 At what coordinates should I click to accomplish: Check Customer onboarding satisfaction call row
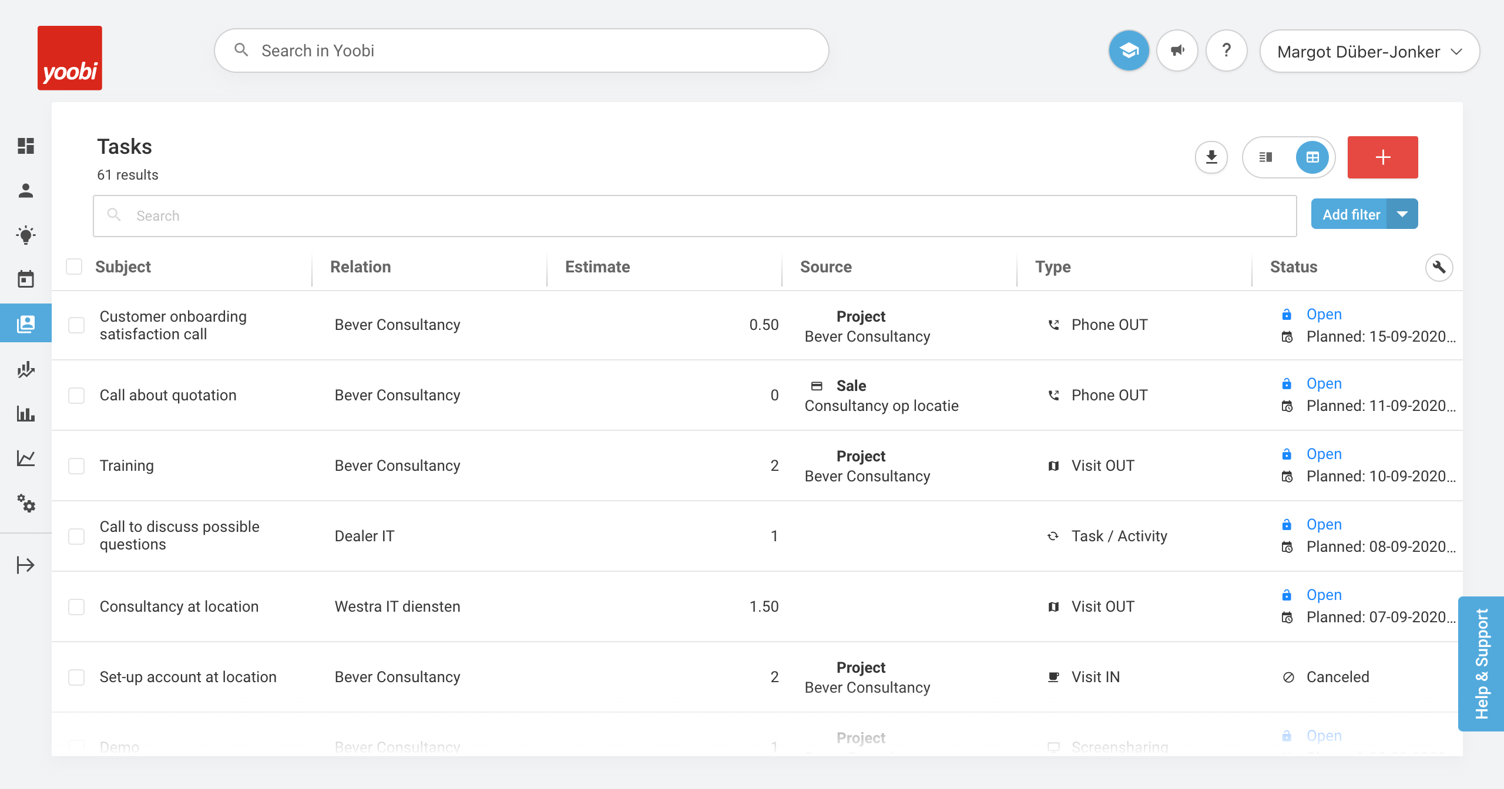pos(76,325)
